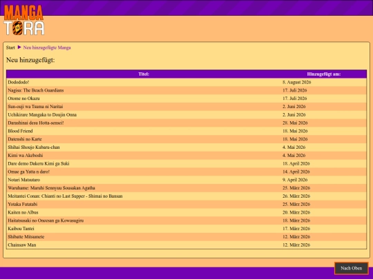Open the manga Datenshi no Karte
Image resolution: width=373 pixels, height=279 pixels.
[25, 139]
